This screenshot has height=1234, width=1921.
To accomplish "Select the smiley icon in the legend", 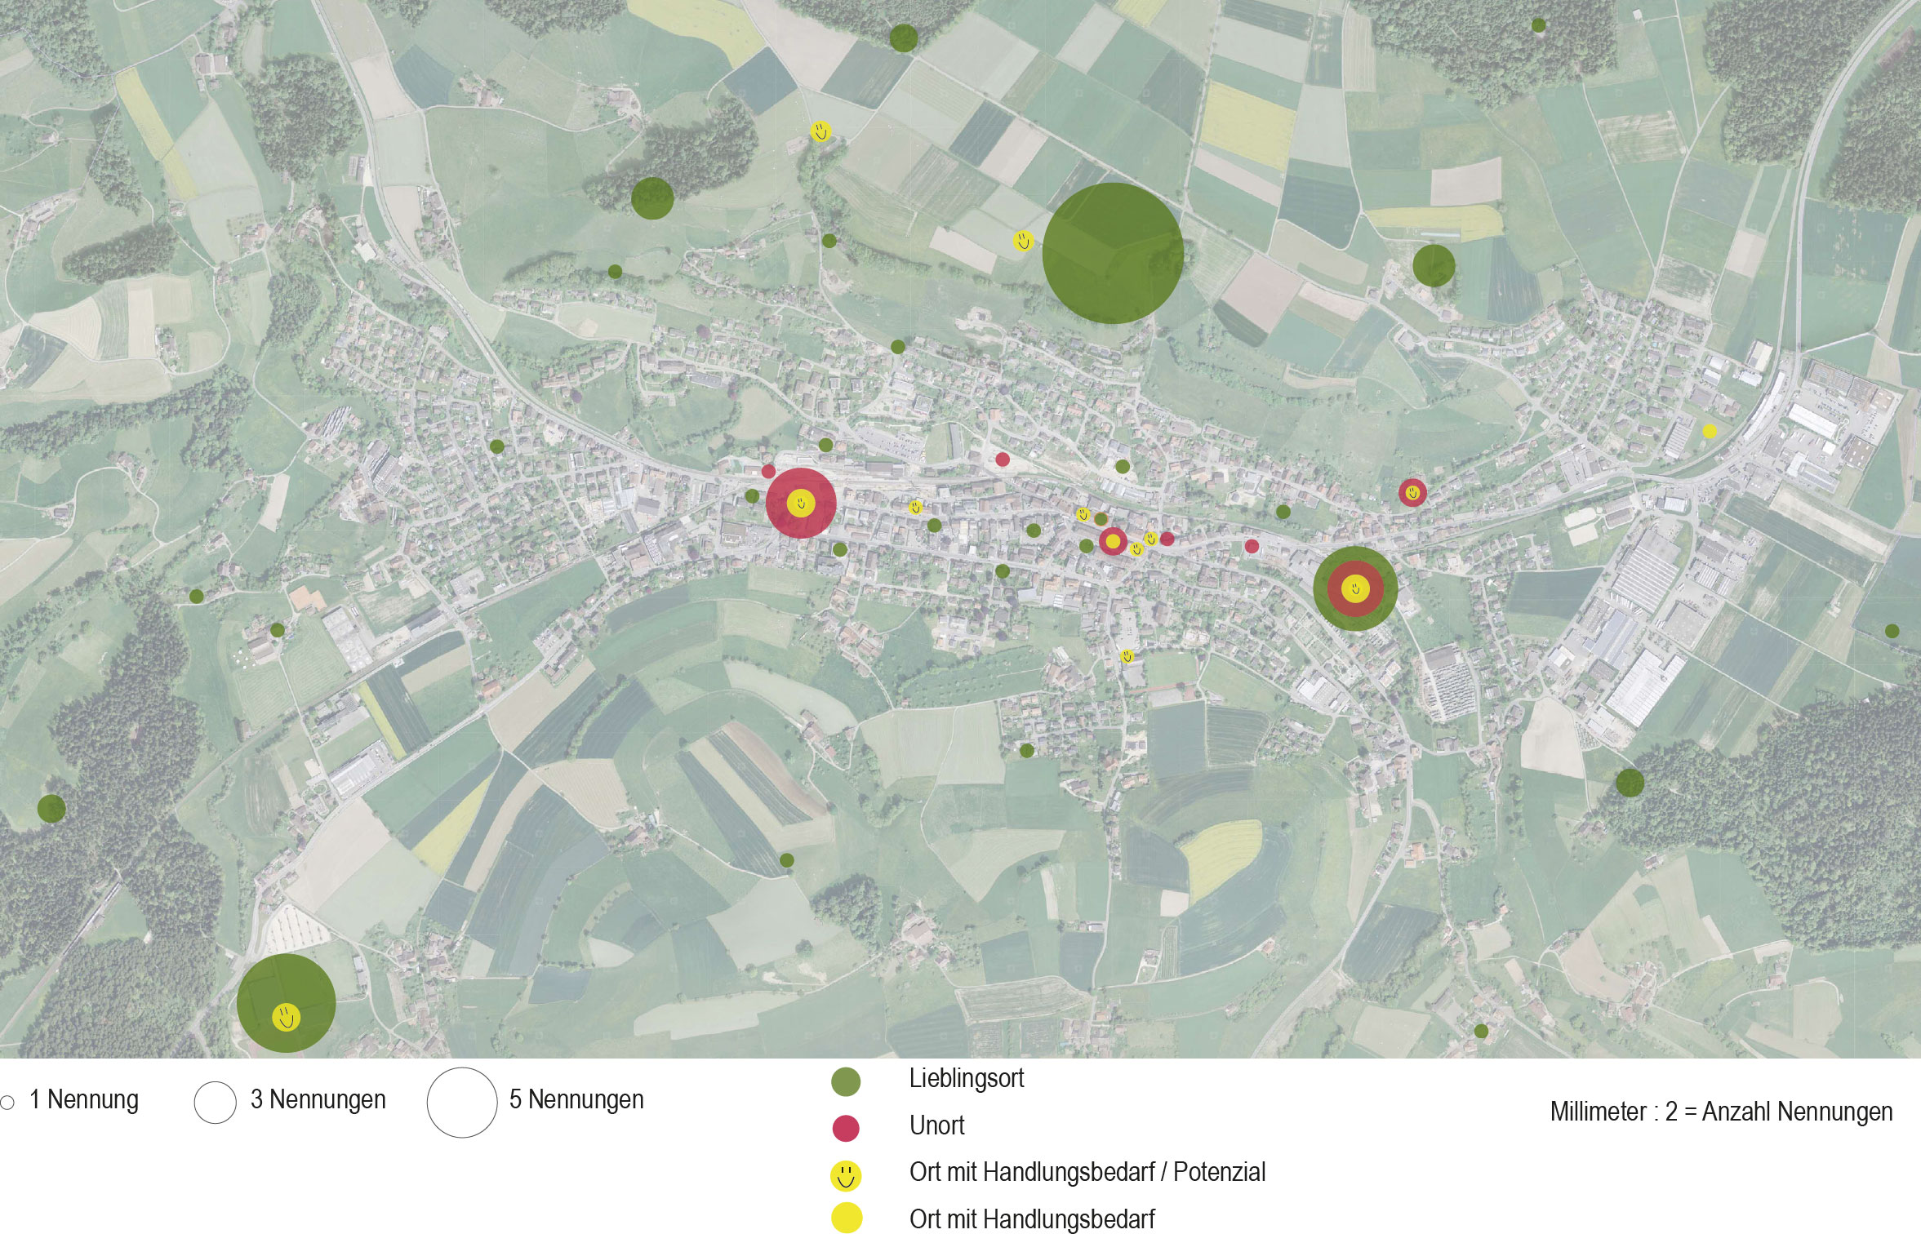I will coord(846,1176).
